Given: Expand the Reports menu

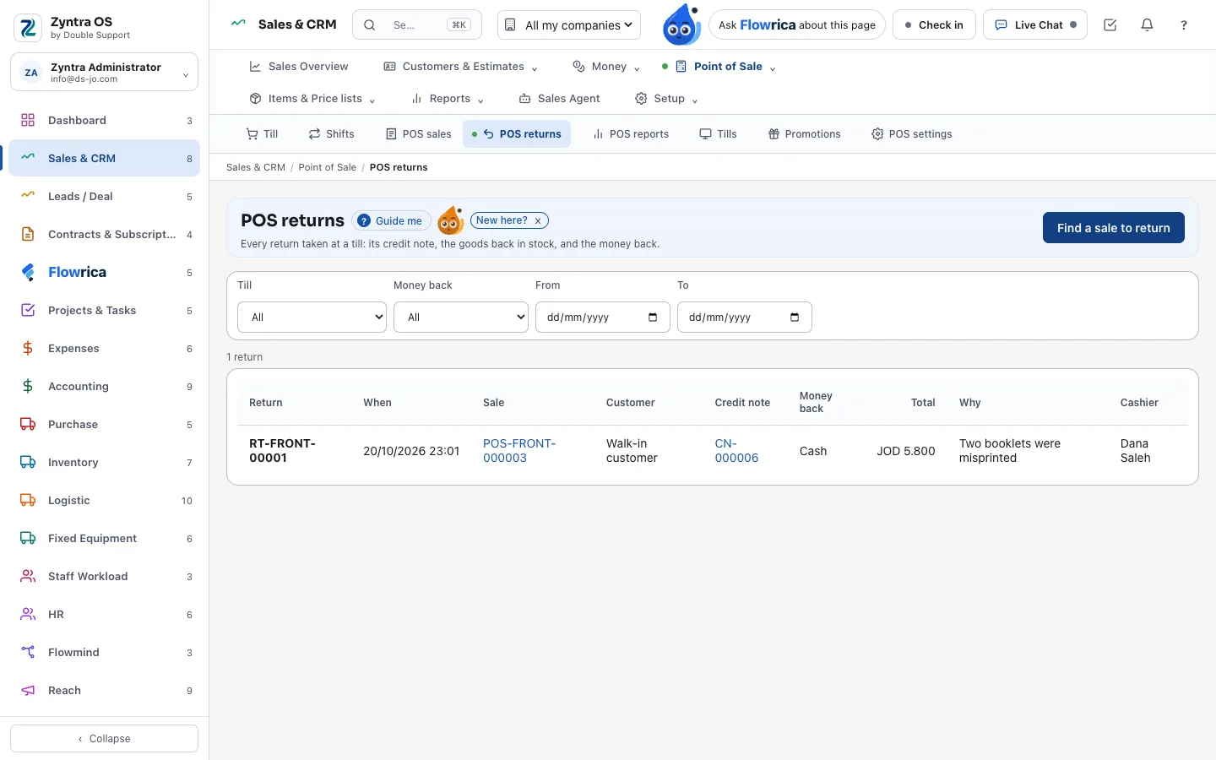Looking at the screenshot, I should (x=448, y=99).
